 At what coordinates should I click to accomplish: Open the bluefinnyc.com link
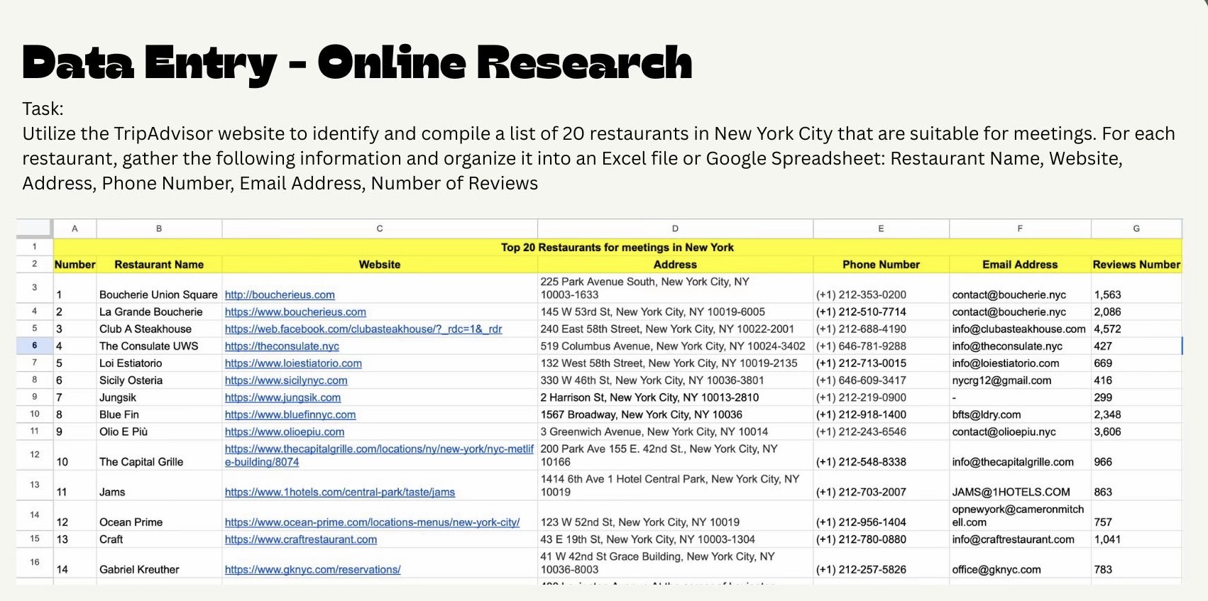(x=290, y=414)
